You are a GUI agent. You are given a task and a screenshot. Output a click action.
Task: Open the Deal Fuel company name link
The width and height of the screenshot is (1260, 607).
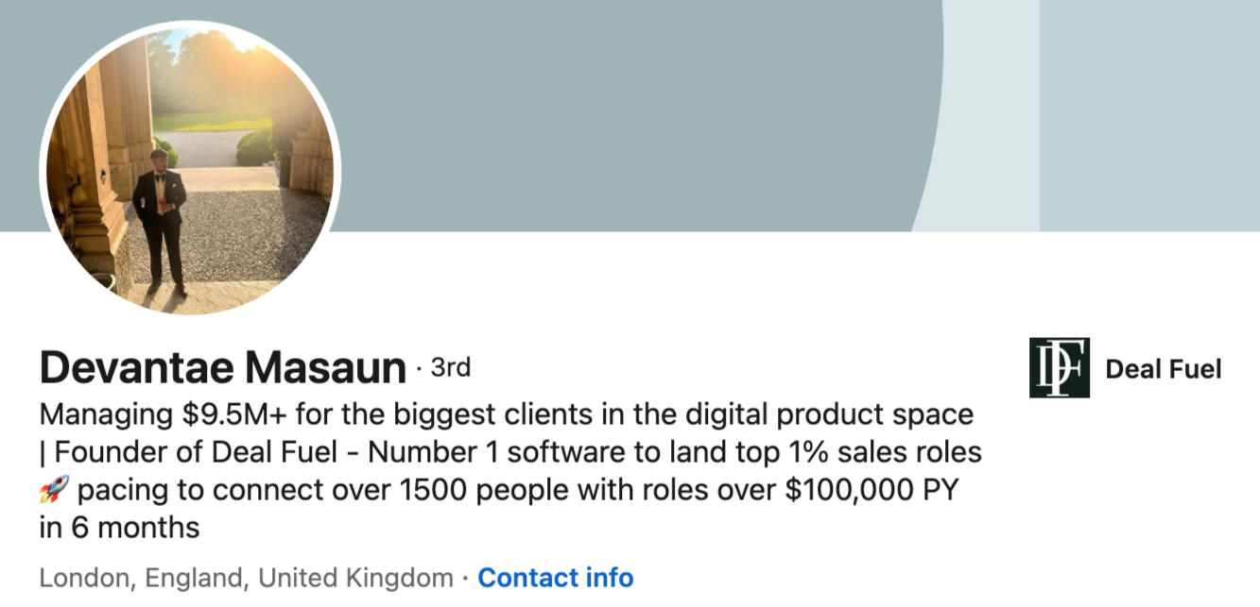(1163, 369)
